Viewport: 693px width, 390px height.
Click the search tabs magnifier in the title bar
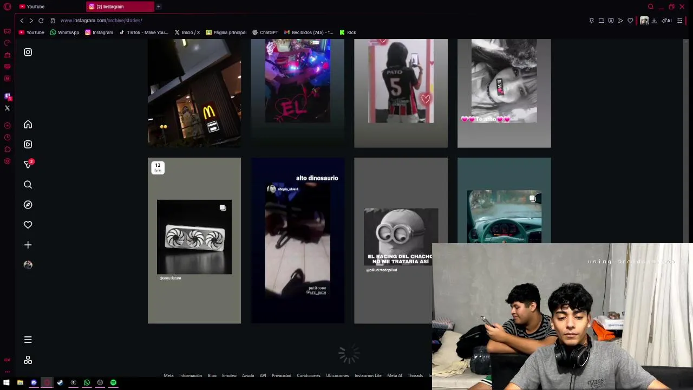[x=651, y=6]
